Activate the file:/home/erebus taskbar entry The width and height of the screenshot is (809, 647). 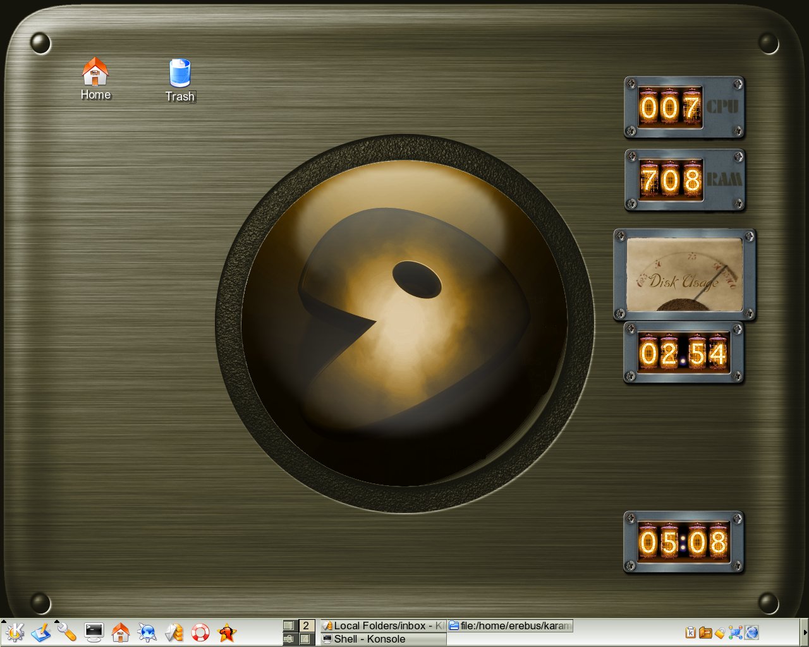point(510,626)
